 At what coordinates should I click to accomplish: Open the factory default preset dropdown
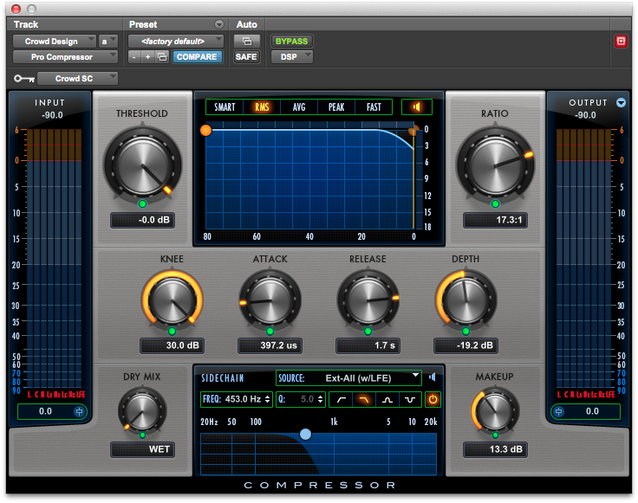[176, 41]
